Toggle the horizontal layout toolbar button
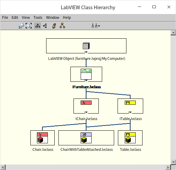176x170 pixels. click(x=45, y=26)
